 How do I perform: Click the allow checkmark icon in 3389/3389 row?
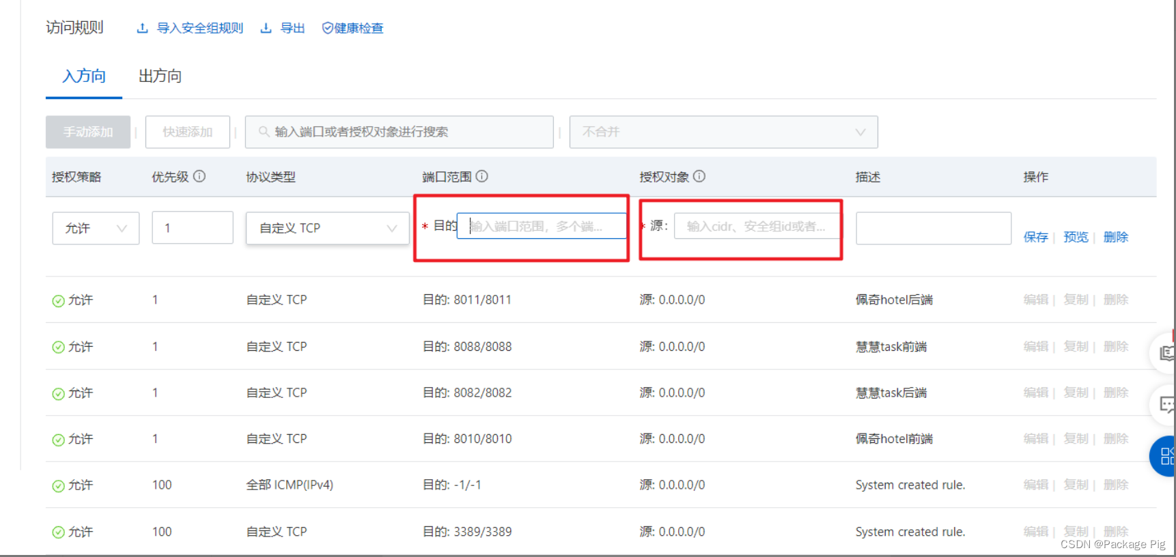coord(59,532)
